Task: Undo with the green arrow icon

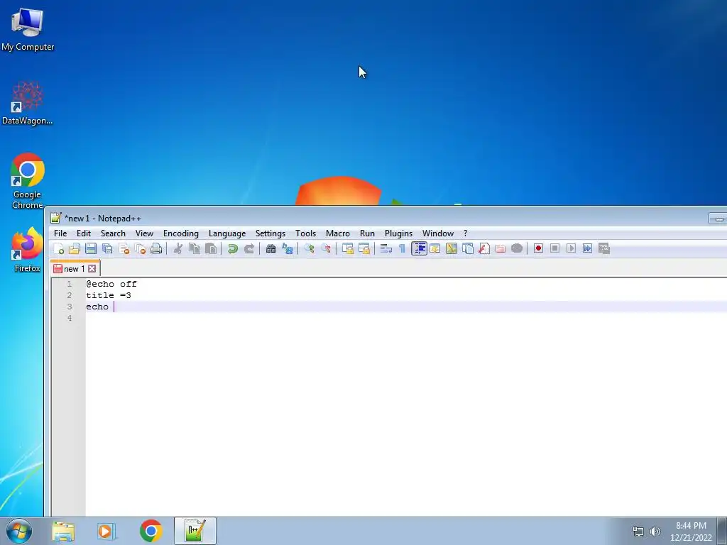Action: (233, 249)
